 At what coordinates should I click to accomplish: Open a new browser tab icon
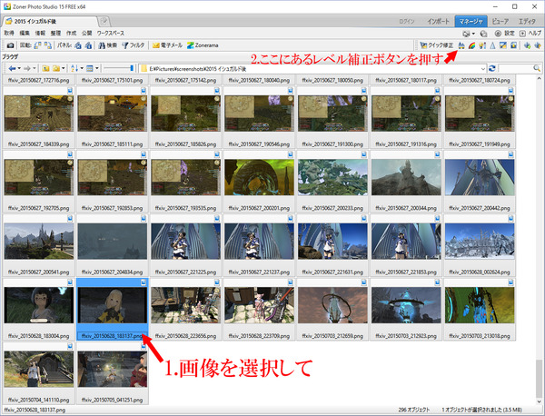pos(104,22)
